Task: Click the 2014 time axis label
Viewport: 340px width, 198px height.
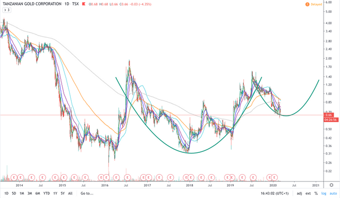Action: click(x=19, y=185)
